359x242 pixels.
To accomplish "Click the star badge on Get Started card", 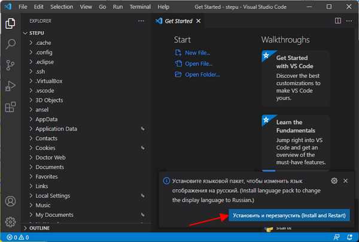I will tap(266, 55).
